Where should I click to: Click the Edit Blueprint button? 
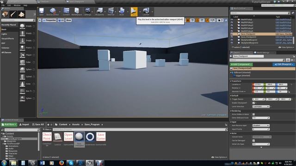click(x=284, y=65)
